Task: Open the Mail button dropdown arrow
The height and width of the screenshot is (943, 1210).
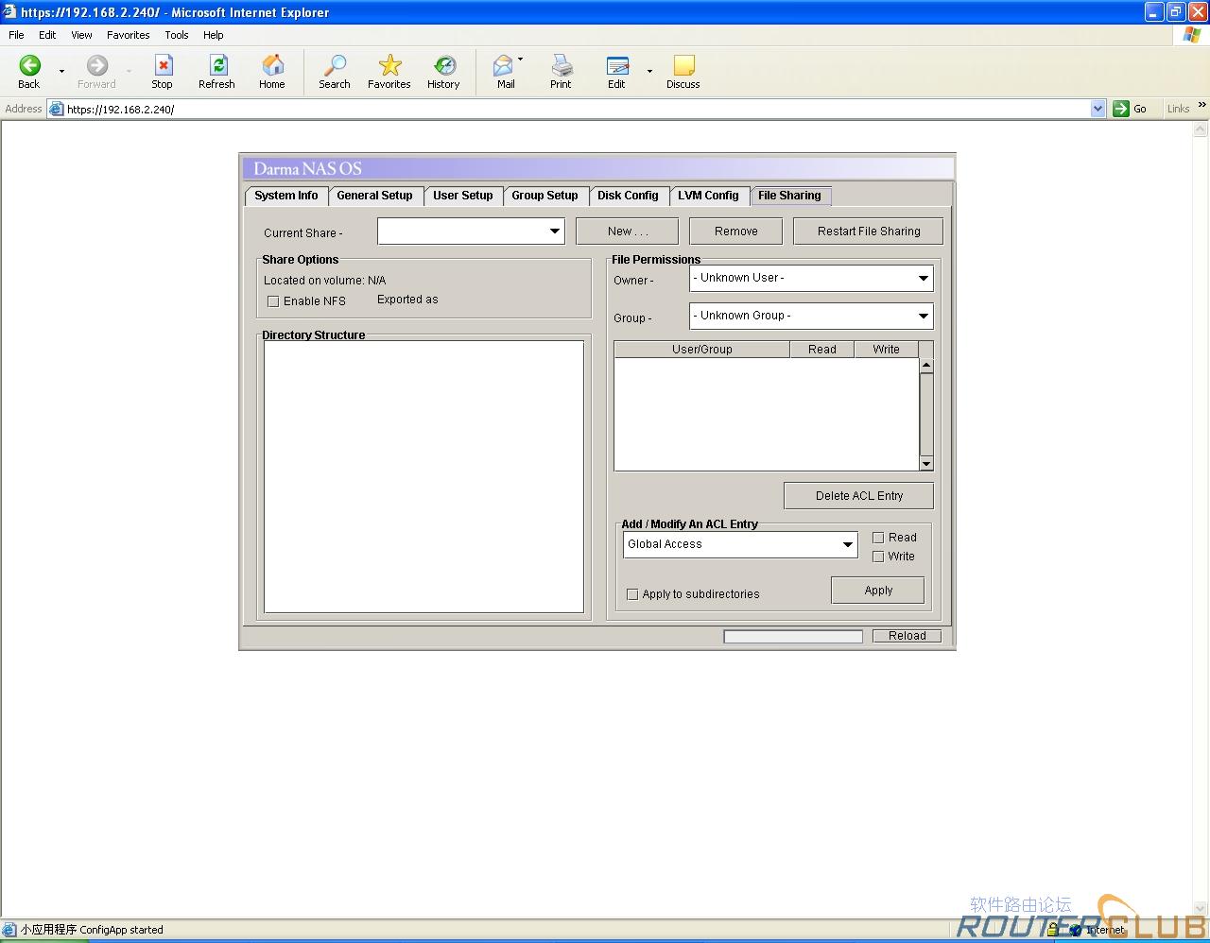Action: pos(521,60)
